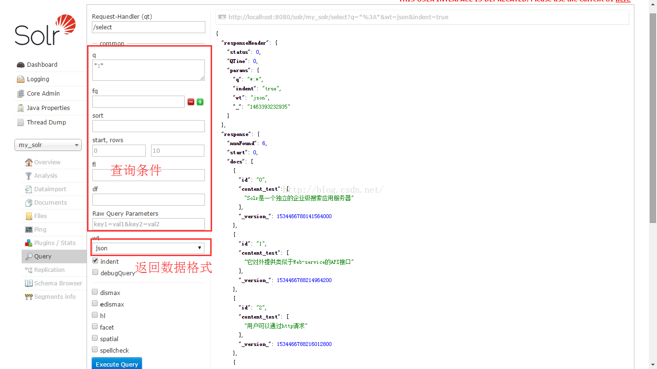Click the Core Admin icon
The width and height of the screenshot is (657, 369).
pyautogui.click(x=20, y=94)
